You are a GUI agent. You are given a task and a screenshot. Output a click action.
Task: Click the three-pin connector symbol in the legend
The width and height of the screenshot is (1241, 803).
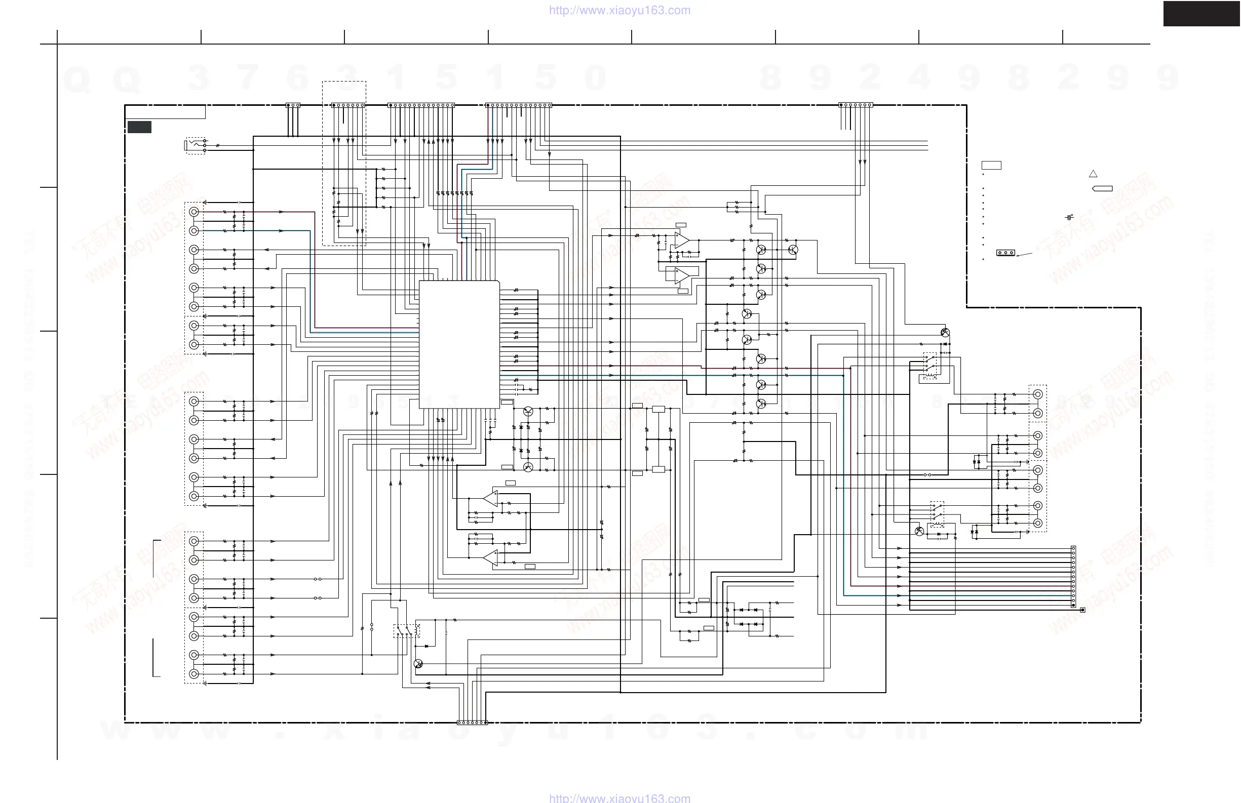pyautogui.click(x=1006, y=253)
